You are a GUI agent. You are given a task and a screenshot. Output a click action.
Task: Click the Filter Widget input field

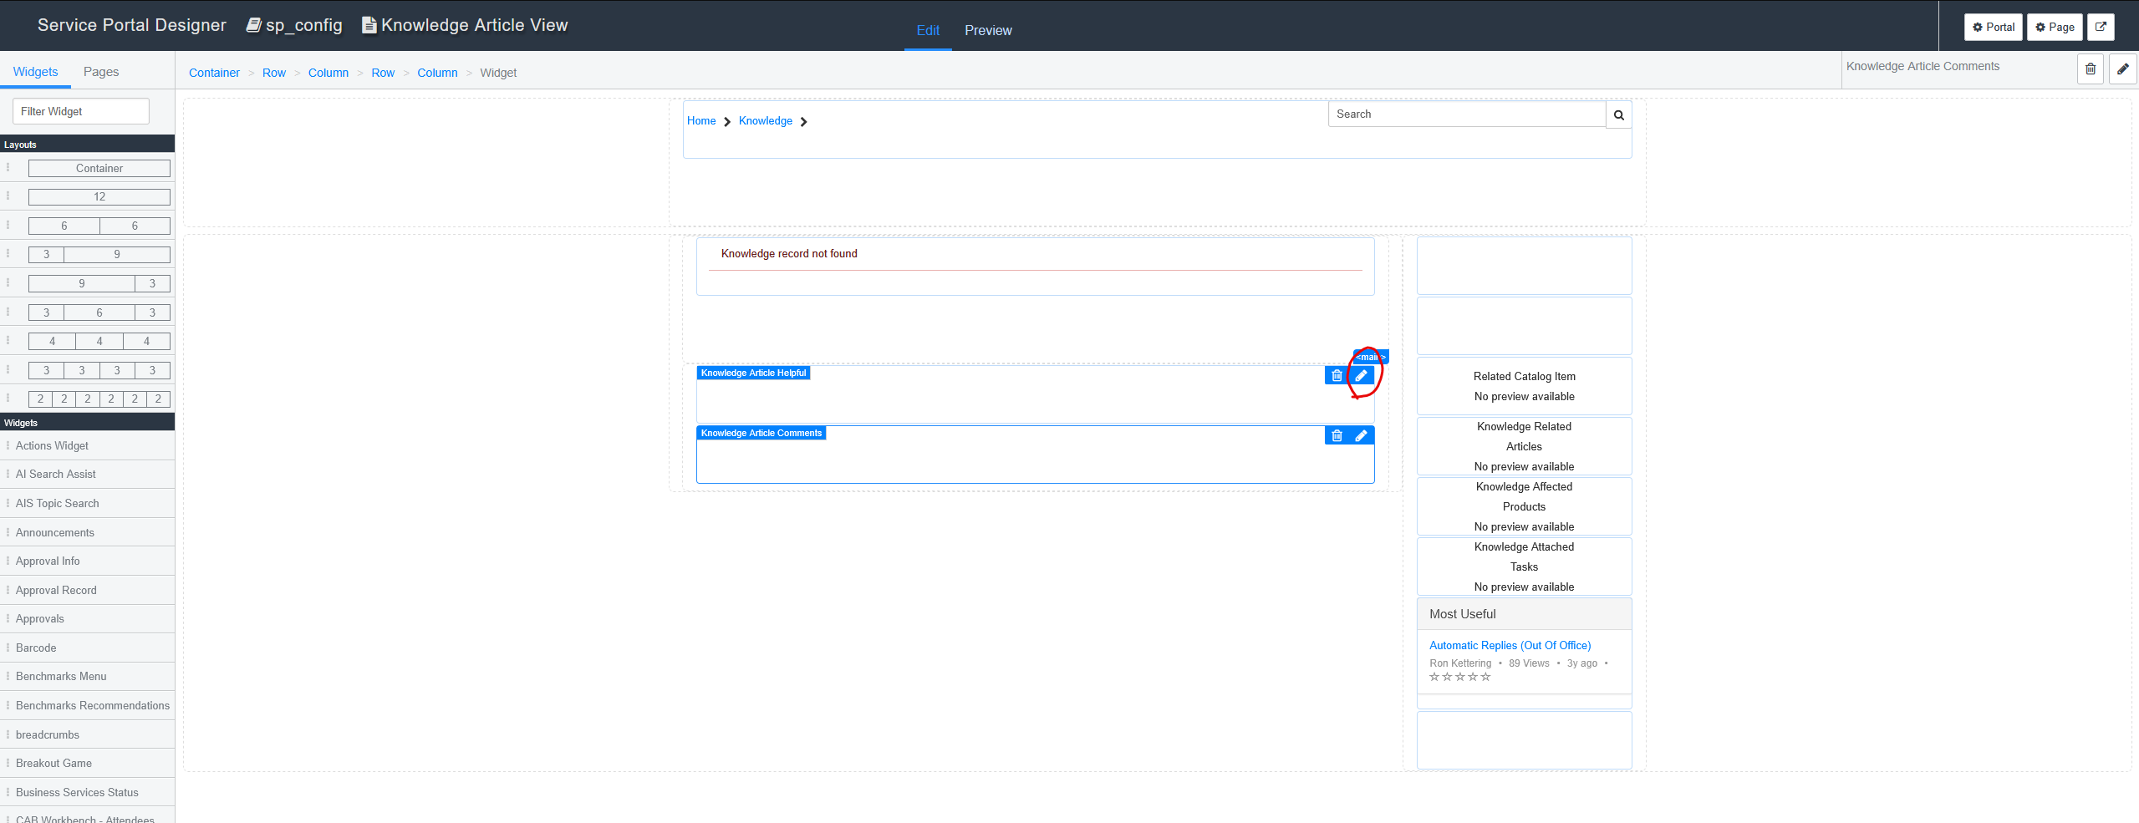pos(81,112)
